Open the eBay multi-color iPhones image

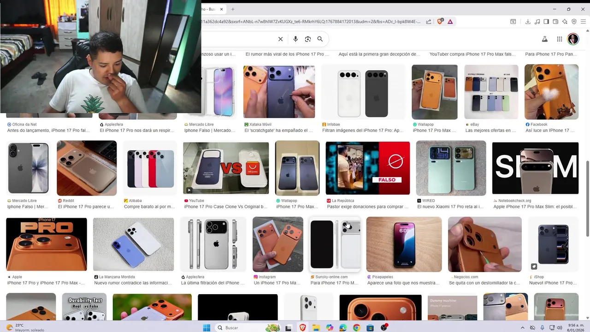(x=491, y=92)
